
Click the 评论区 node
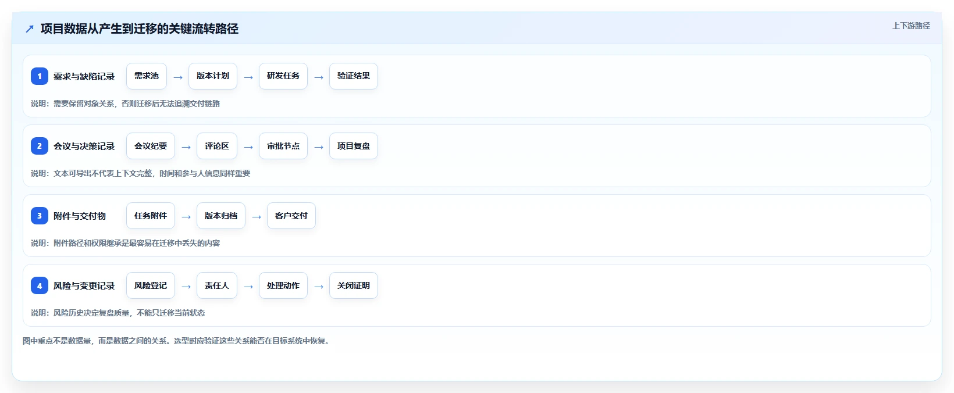point(217,146)
